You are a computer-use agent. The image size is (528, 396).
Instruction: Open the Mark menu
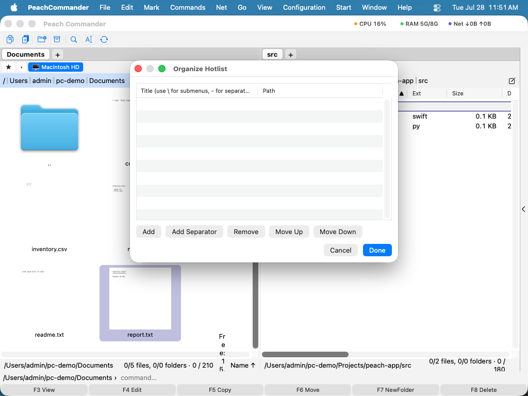point(152,7)
